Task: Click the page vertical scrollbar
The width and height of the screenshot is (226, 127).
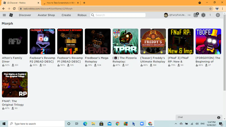Action: coord(224,52)
